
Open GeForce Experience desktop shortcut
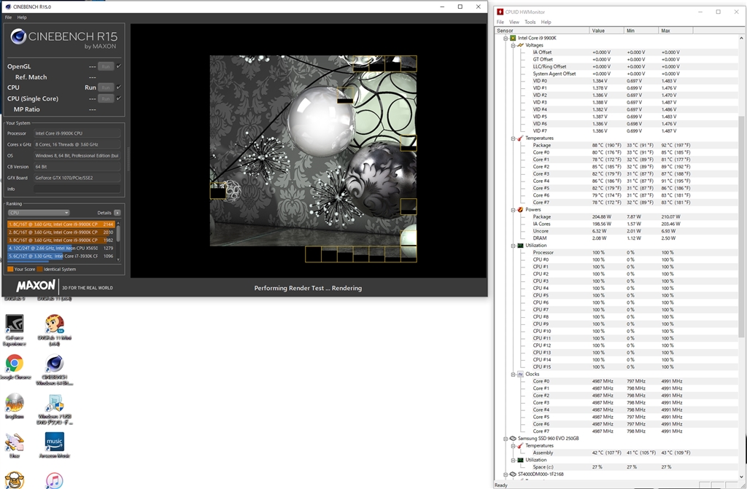pos(15,329)
